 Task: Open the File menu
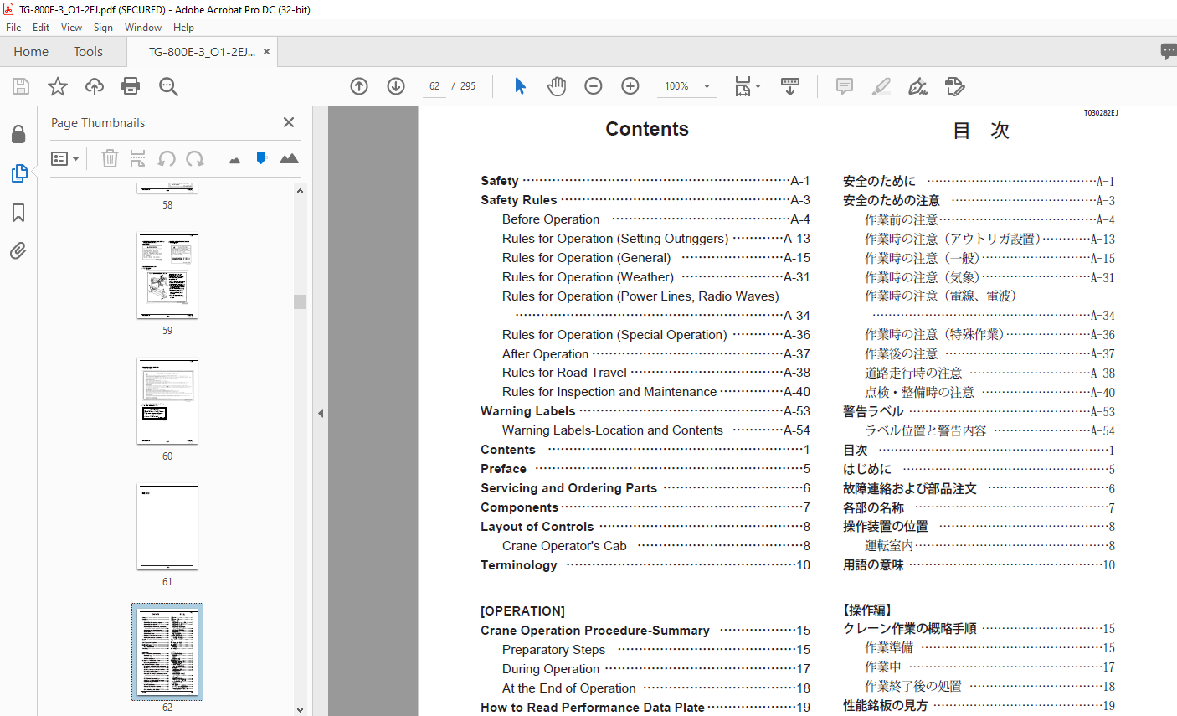pyautogui.click(x=13, y=28)
